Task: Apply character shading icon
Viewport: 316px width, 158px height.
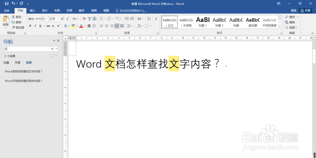Action: 89,26
